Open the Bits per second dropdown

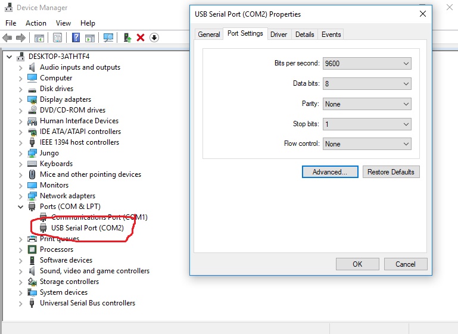367,63
